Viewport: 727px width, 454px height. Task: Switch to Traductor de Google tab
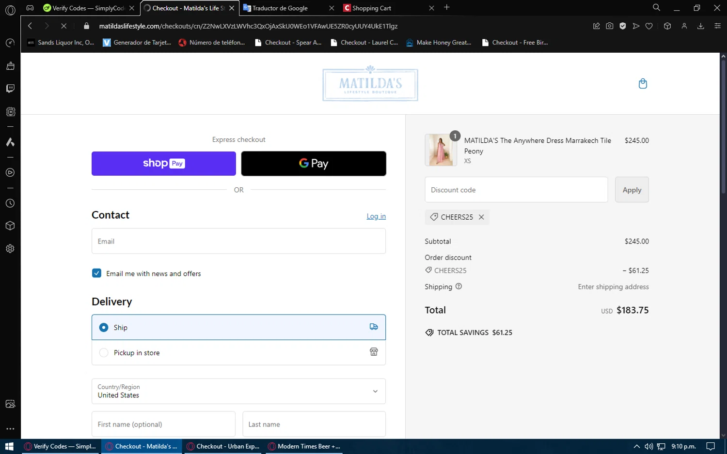pos(289,8)
